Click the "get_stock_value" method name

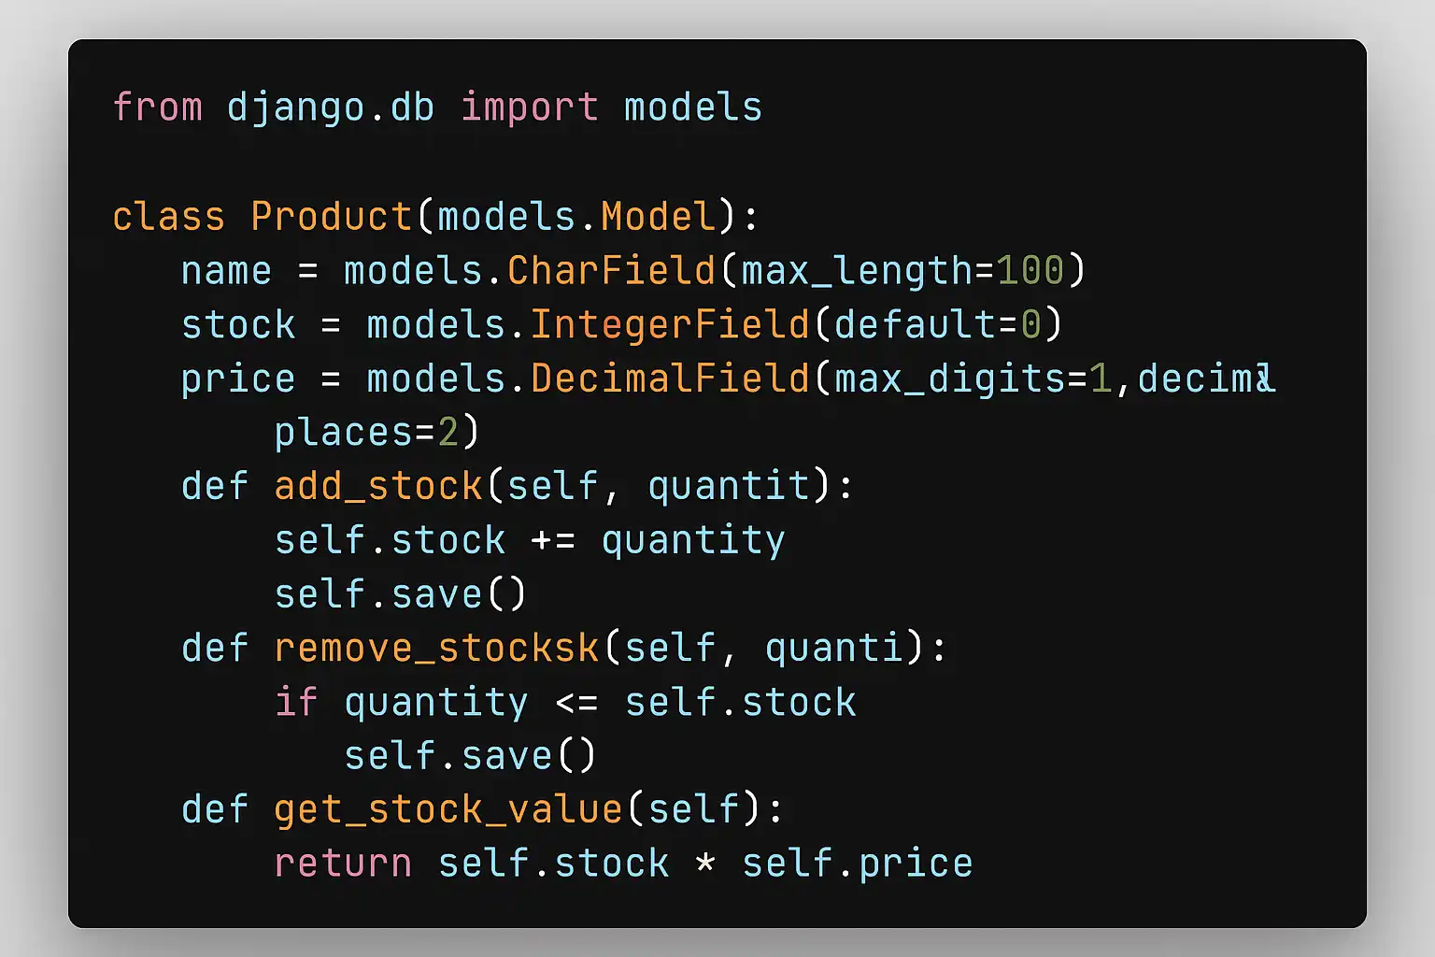[x=448, y=809]
